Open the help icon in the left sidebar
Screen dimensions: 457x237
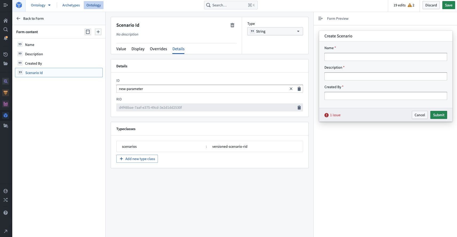pos(6,213)
